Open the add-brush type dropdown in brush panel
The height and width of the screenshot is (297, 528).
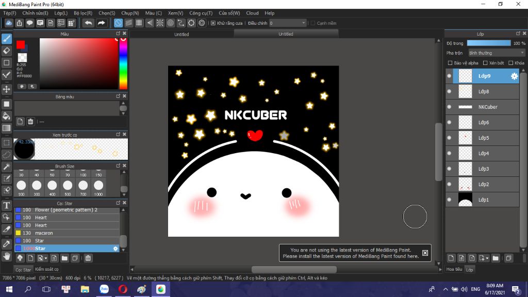(x=42, y=258)
